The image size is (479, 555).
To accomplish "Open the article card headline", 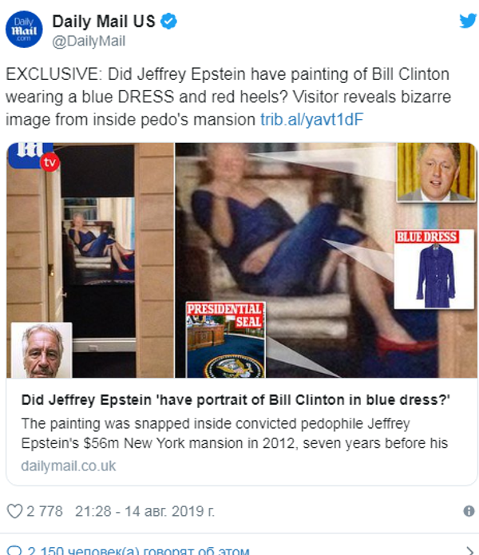I will tap(236, 399).
